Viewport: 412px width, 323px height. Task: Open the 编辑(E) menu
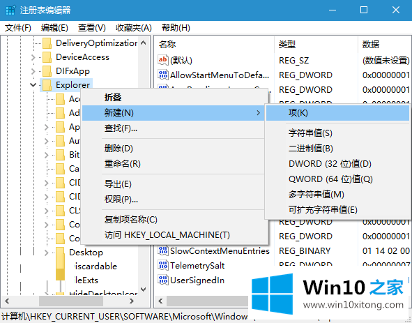click(x=54, y=28)
